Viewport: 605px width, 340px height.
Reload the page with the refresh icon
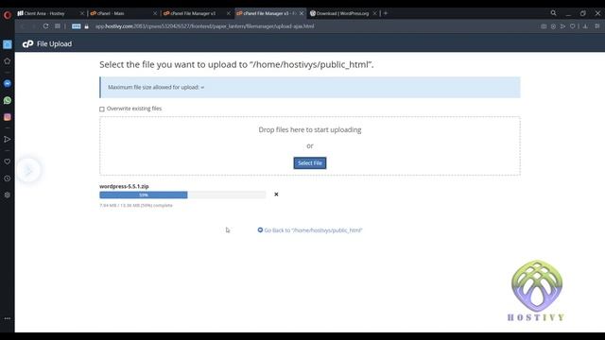(45, 26)
